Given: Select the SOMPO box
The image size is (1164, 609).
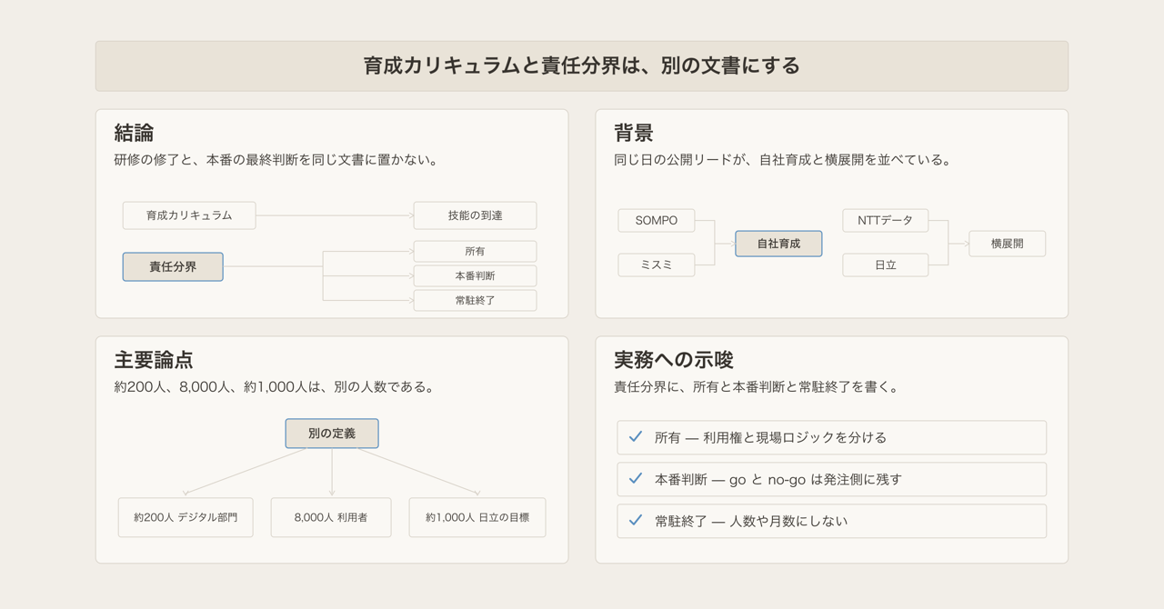Looking at the screenshot, I should coord(657,220).
